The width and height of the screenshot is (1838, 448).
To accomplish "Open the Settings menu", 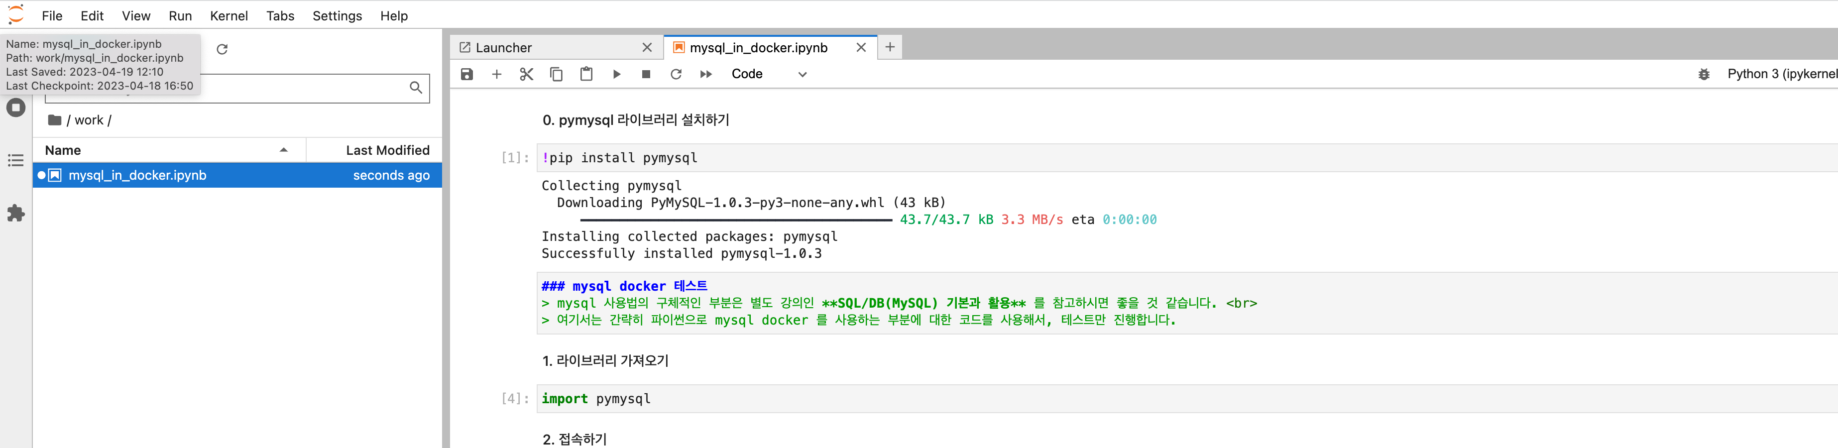I will click(337, 16).
